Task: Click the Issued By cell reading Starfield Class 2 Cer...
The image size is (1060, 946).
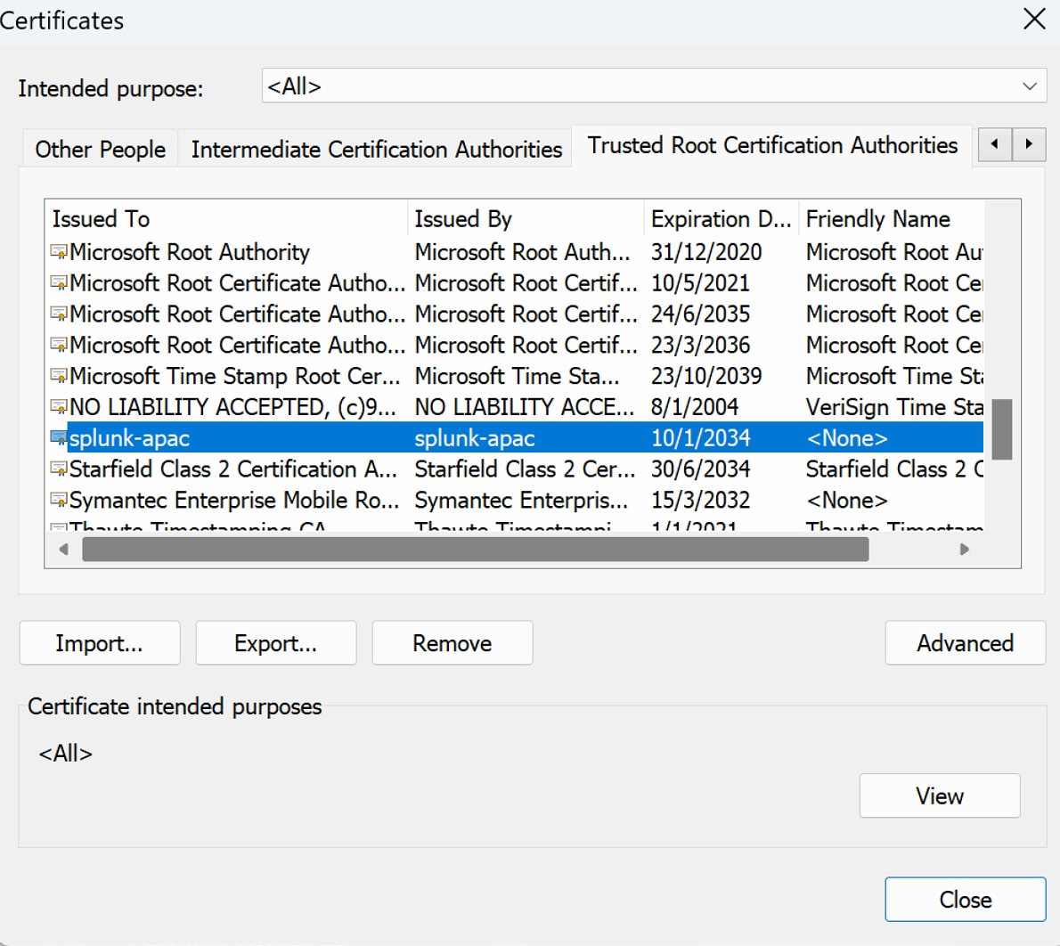Action: [525, 469]
